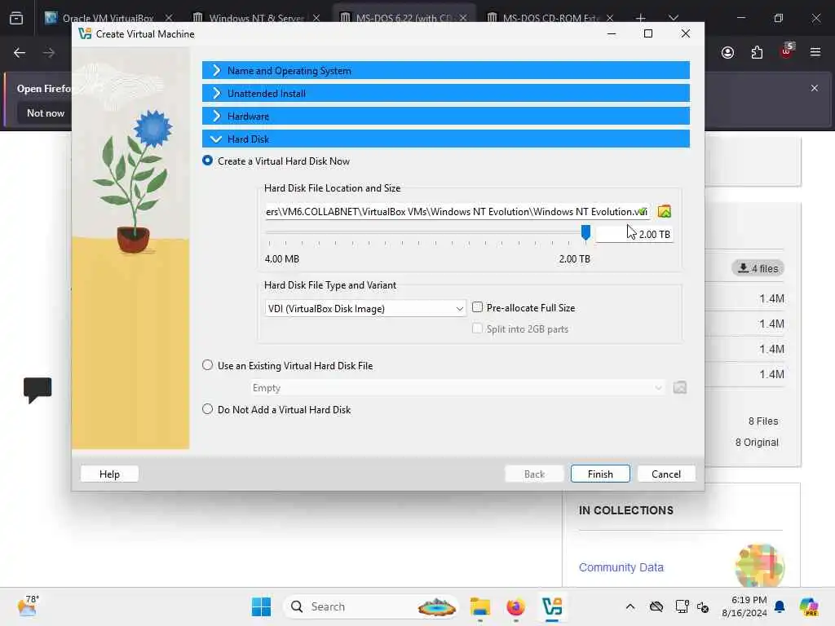Switch to Oracle VM VirtualBox browser tab
835x626 pixels.
(108, 18)
